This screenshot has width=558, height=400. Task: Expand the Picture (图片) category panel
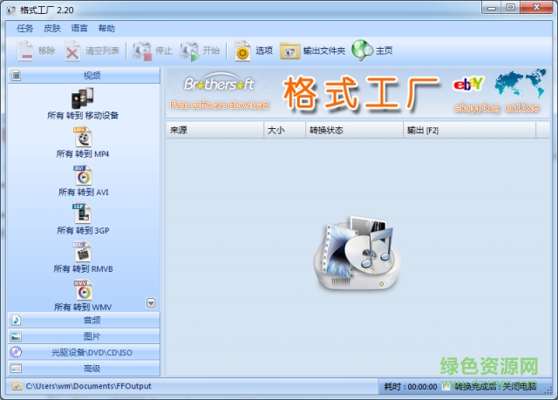tap(84, 336)
